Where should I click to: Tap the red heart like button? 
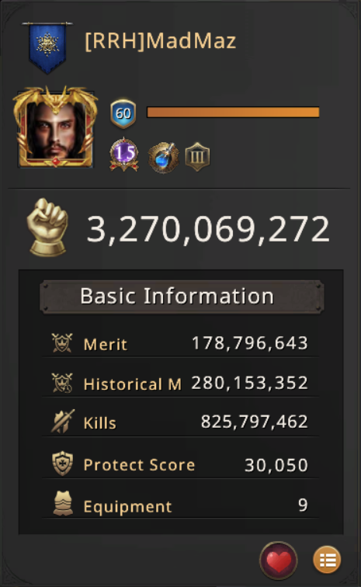(x=278, y=561)
